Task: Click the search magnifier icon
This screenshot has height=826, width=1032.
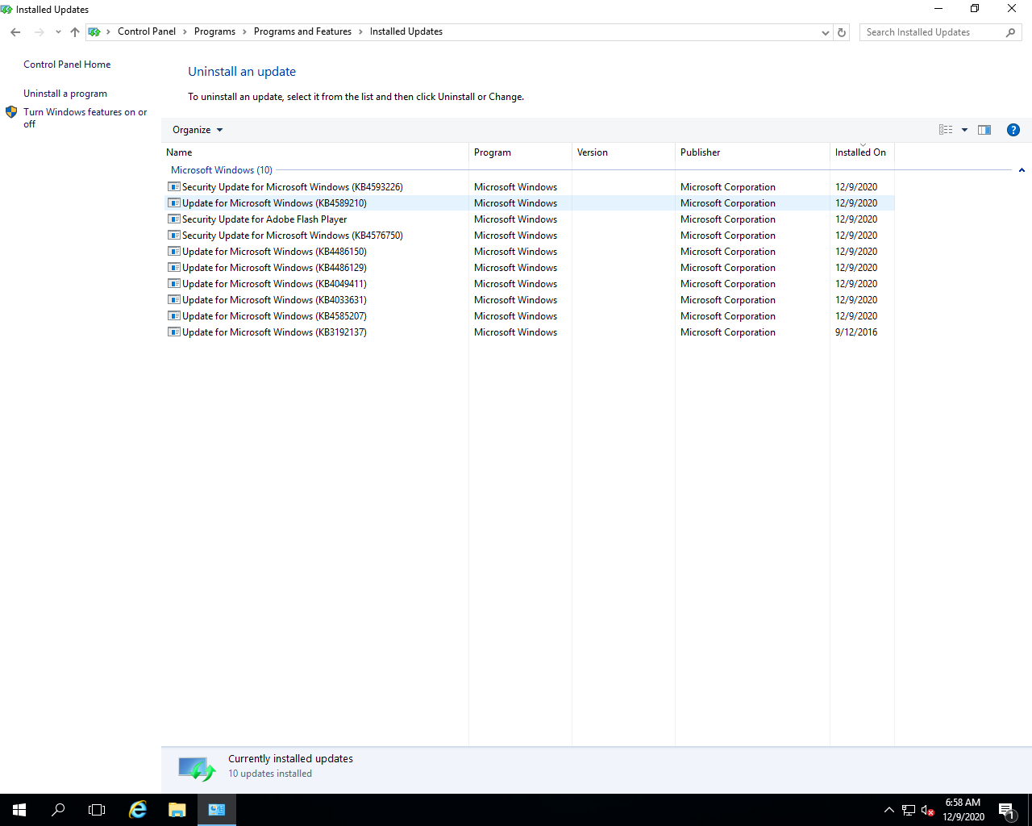Action: [x=1010, y=32]
